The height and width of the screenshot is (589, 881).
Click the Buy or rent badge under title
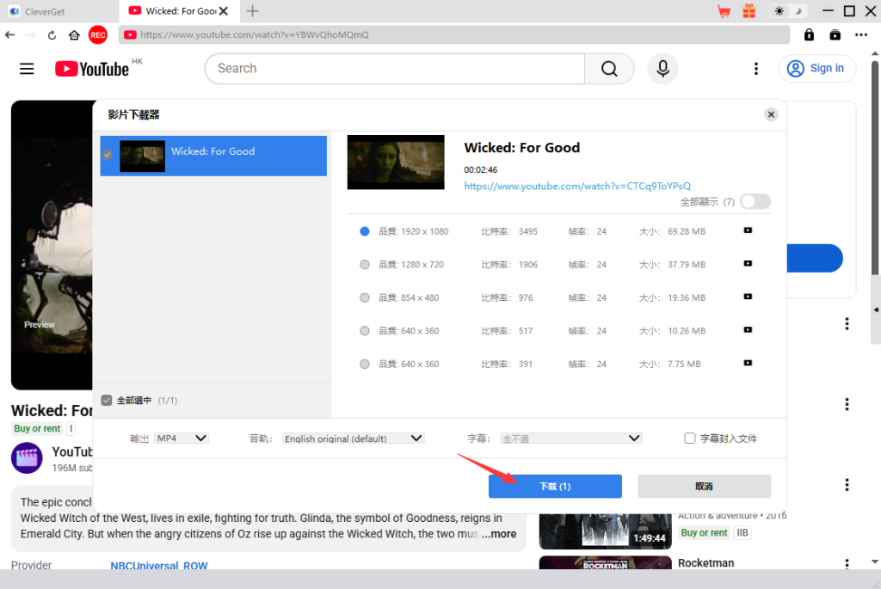click(37, 428)
